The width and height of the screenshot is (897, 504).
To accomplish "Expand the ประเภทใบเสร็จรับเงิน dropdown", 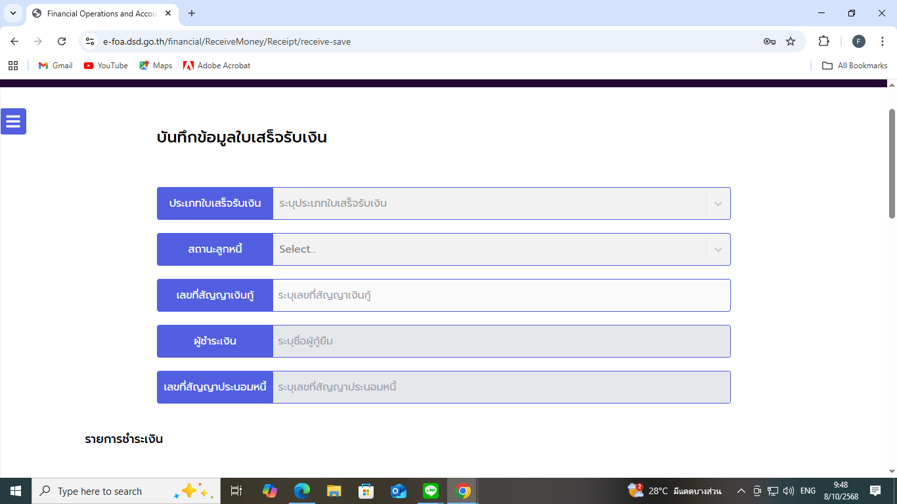I will (718, 203).
